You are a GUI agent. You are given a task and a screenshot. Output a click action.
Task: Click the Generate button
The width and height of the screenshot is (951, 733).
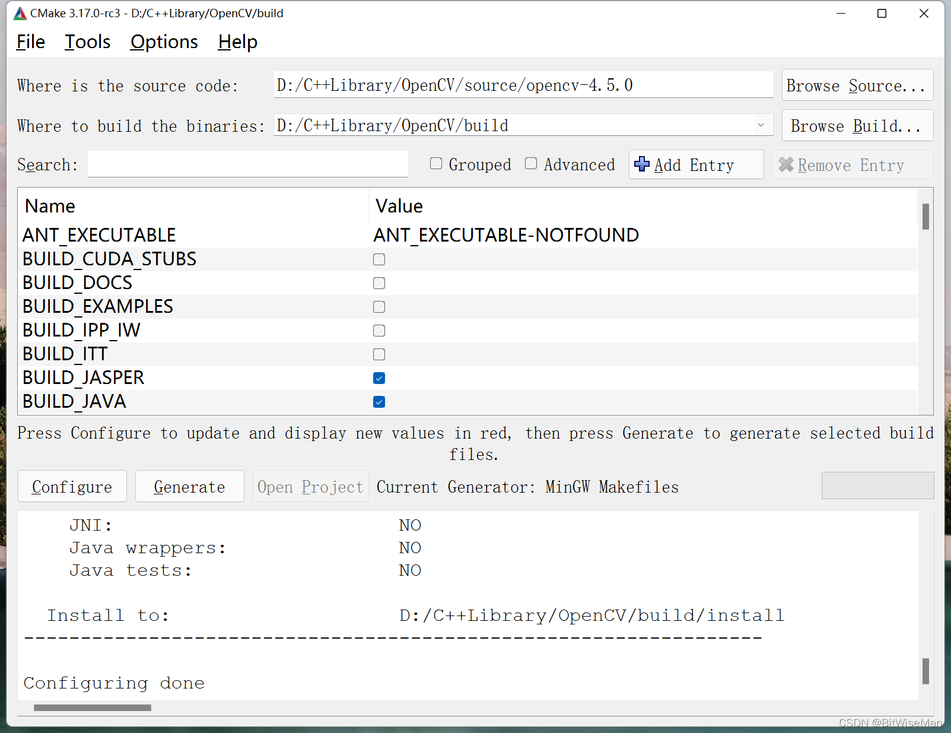coord(190,486)
